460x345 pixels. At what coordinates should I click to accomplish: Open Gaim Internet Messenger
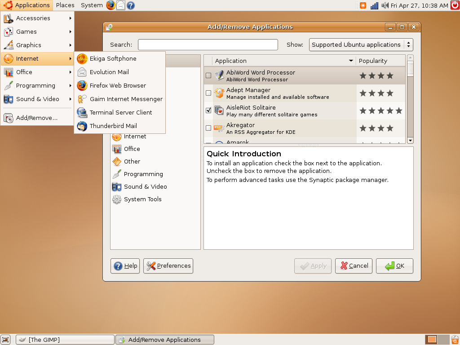point(126,99)
